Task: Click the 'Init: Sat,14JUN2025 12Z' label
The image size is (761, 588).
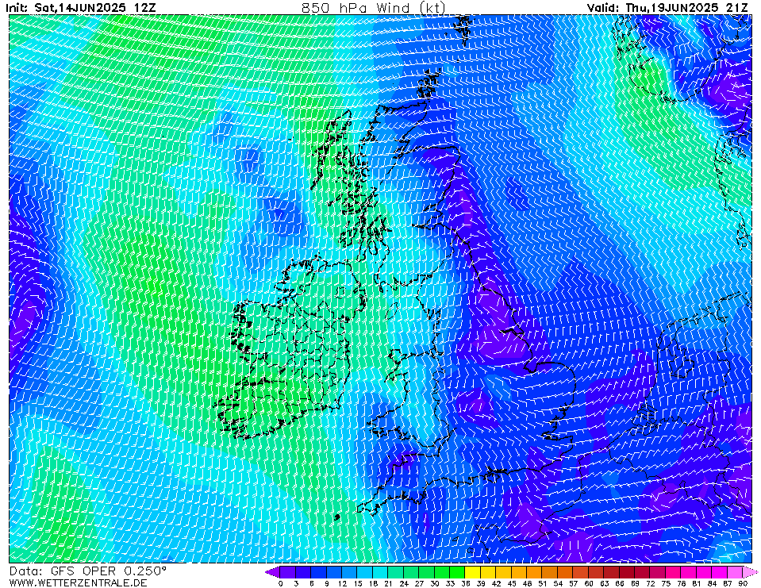Action: [82, 8]
